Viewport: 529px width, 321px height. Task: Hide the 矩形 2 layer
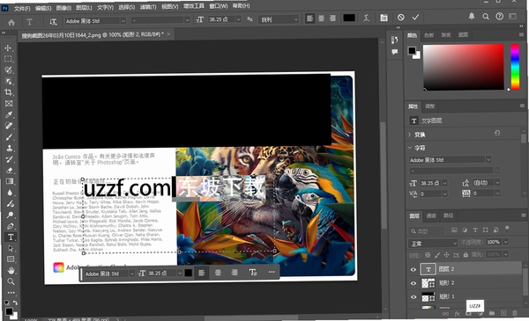pyautogui.click(x=414, y=283)
